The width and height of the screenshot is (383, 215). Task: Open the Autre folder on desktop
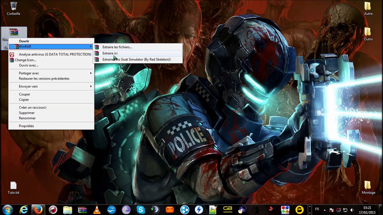point(368,8)
